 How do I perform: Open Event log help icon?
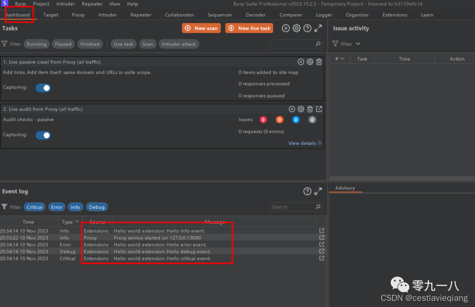click(x=307, y=191)
